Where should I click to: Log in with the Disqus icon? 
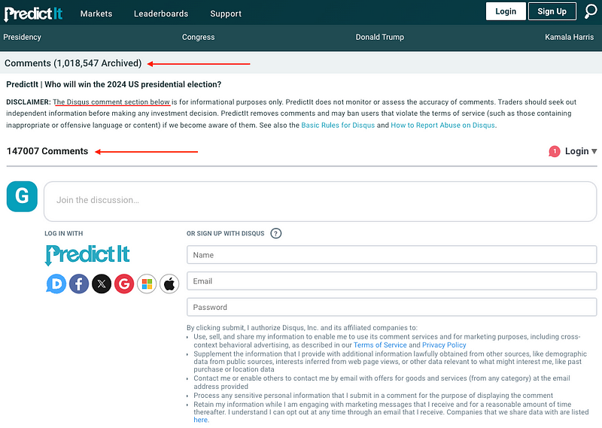point(56,284)
